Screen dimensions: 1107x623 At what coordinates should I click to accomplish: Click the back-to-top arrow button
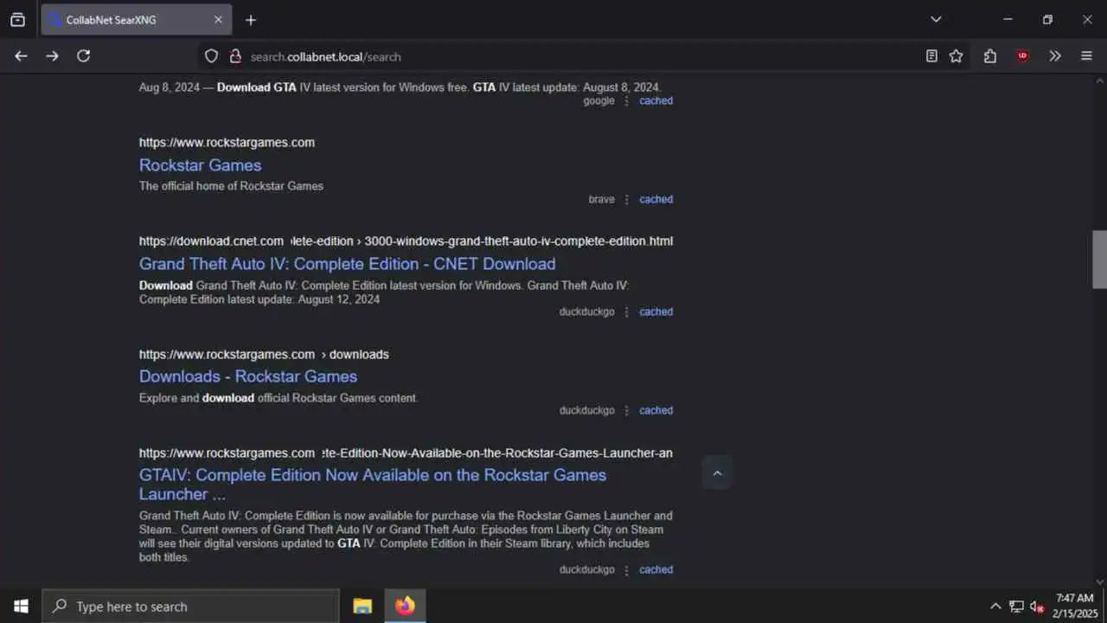[x=717, y=472]
